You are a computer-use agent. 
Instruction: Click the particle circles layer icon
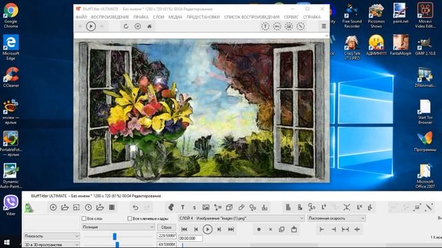tap(253, 207)
